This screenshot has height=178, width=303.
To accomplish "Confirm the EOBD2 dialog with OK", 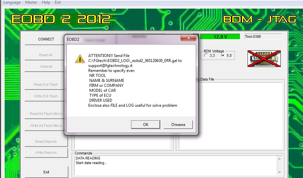I will click(145, 125).
